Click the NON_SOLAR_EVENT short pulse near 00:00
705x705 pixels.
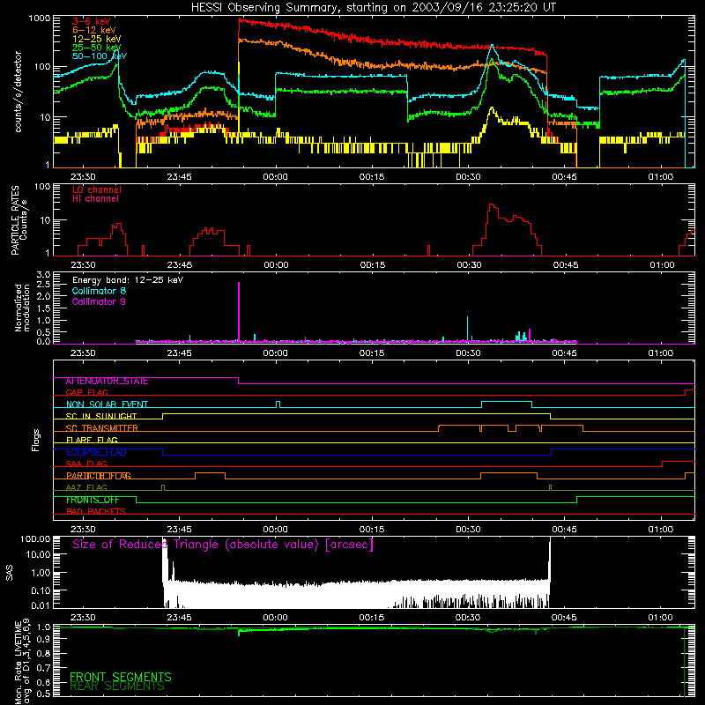coord(278,404)
